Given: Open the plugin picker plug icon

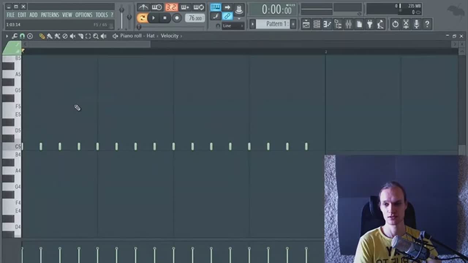Looking at the screenshot, I should click(x=370, y=24).
